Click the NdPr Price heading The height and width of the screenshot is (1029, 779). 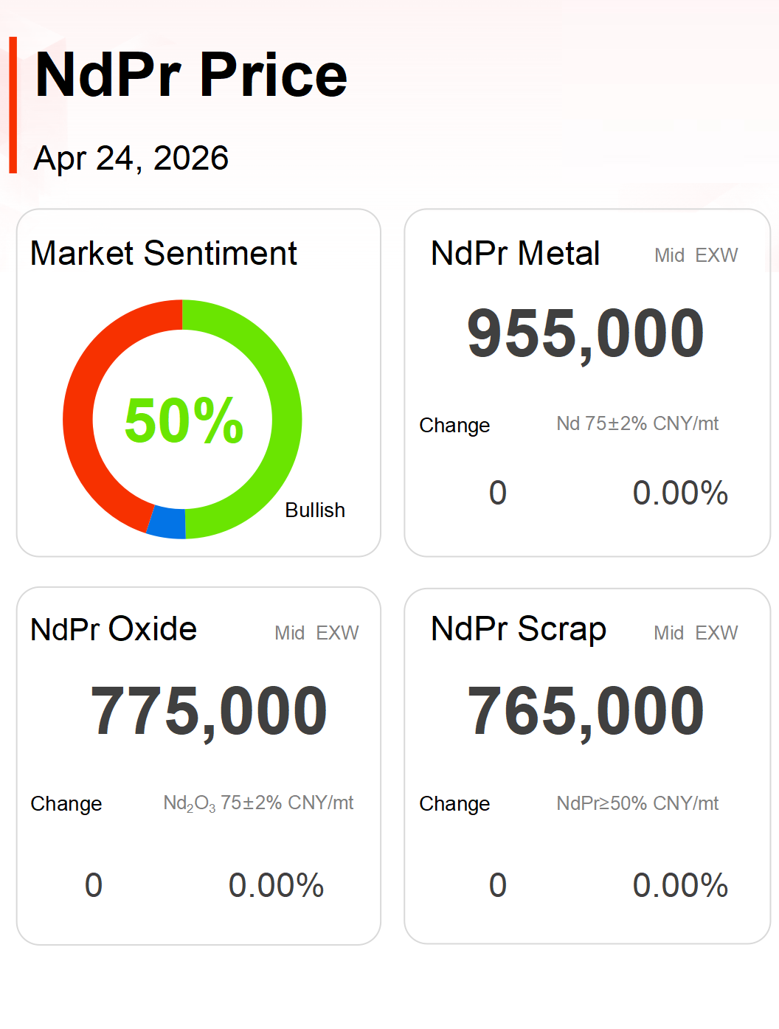pyautogui.click(x=191, y=75)
